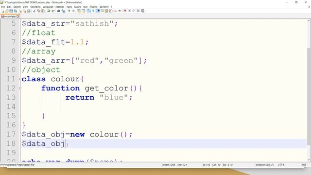The width and height of the screenshot is (311, 175).
Task: Redo with the dark arrow icon
Action: click(53, 11)
